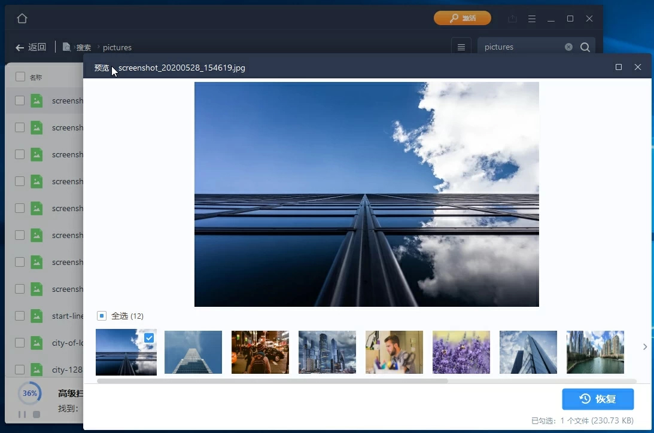654x433 pixels.
Task: Click the magnifier search icon
Action: click(x=585, y=47)
